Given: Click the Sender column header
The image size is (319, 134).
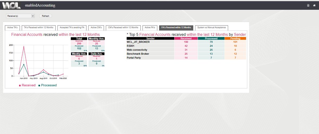Looking at the screenshot, I should coord(150,38).
